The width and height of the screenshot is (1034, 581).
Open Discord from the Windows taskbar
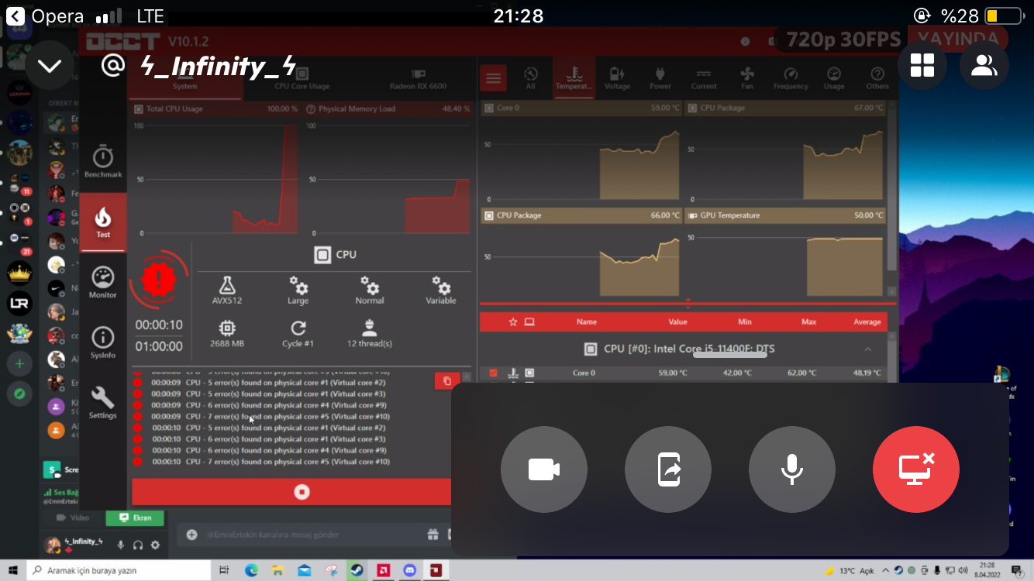410,571
